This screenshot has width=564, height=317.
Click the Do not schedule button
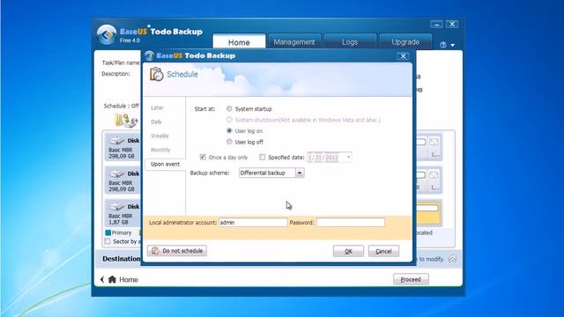coord(177,250)
